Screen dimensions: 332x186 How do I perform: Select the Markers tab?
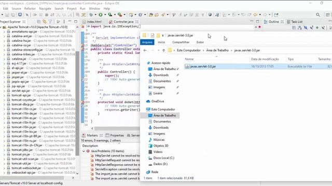point(90,135)
